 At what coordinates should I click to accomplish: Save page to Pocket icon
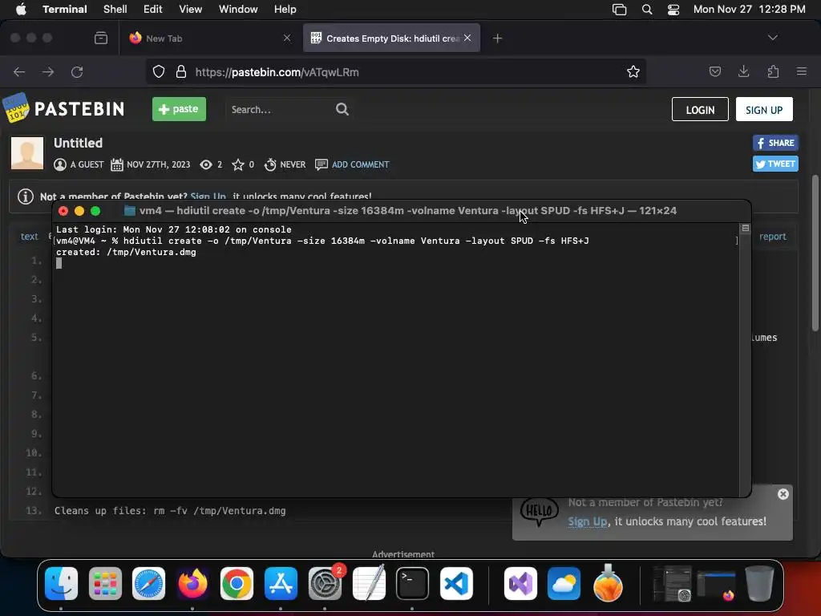click(714, 71)
